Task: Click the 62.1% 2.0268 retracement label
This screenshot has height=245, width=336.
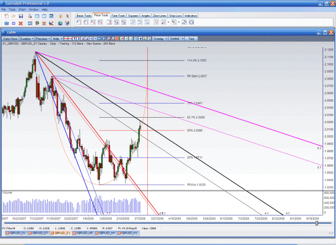Action: pos(196,117)
